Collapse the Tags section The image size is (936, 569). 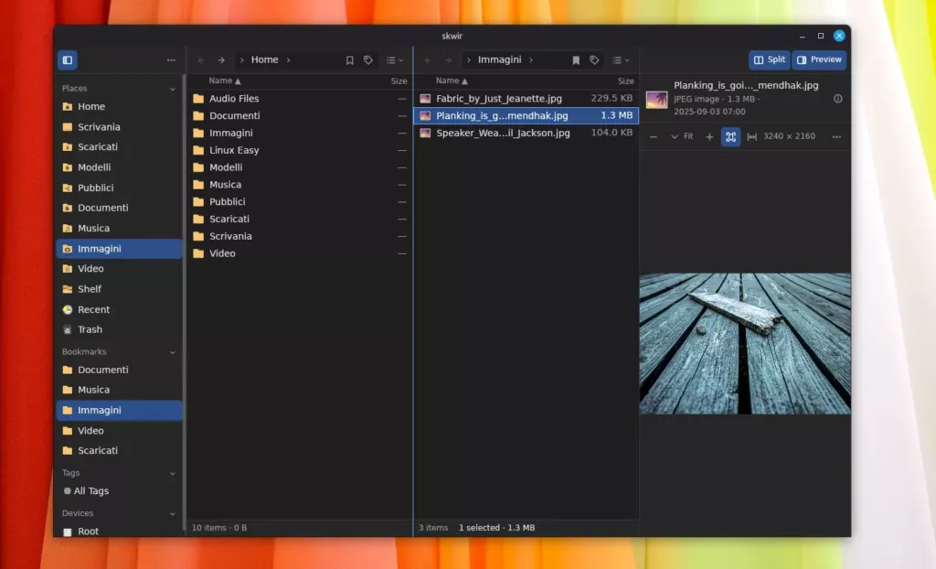tap(173, 473)
